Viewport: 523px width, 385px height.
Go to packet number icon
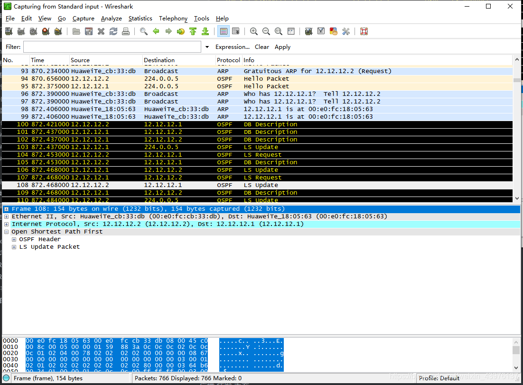click(x=181, y=31)
